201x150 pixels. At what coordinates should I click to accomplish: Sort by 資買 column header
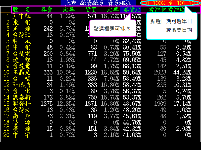point(91,10)
